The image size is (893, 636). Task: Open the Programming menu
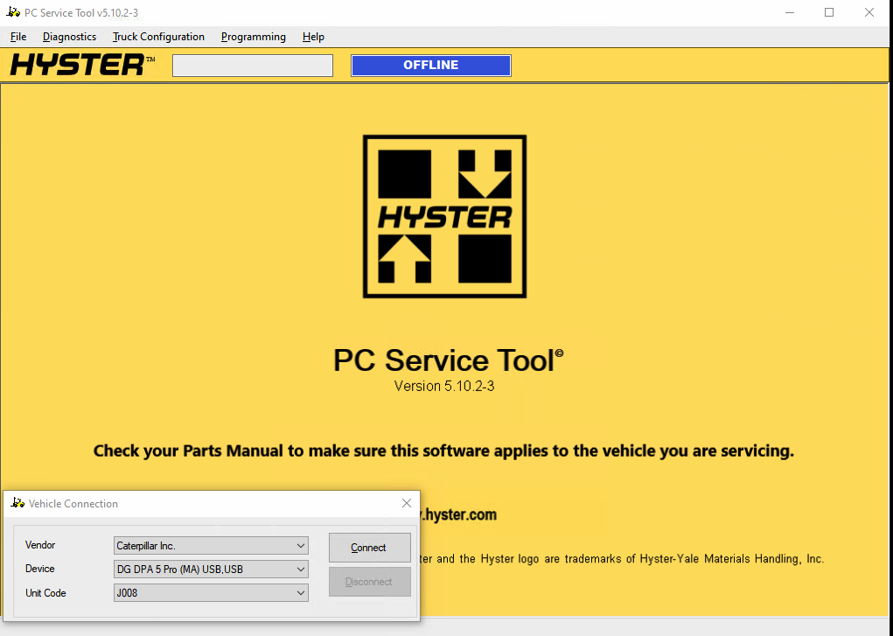click(x=254, y=37)
